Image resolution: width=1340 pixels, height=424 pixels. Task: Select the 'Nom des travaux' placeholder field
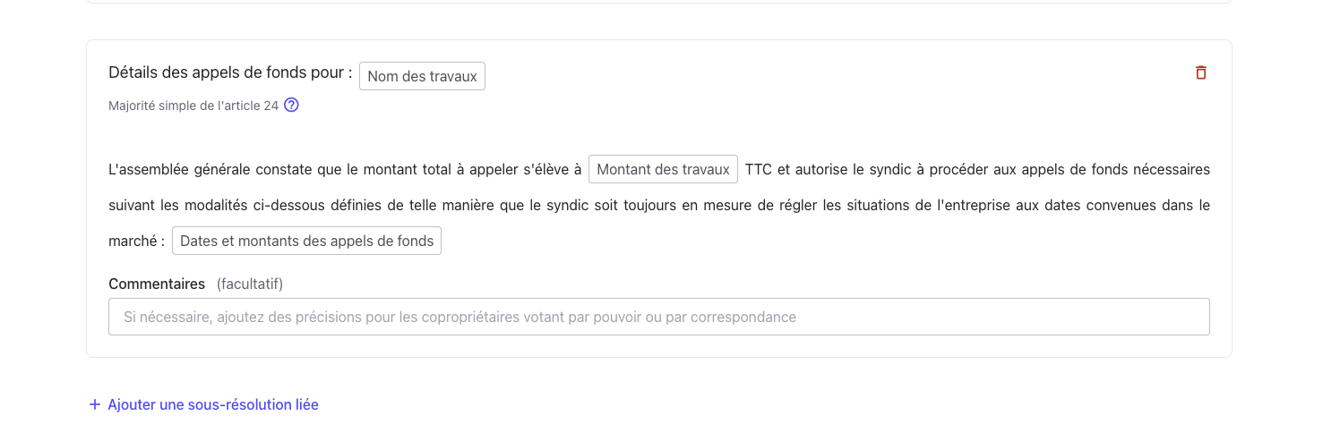tap(422, 76)
